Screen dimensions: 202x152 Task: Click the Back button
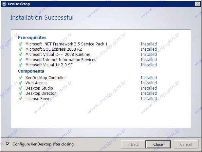(x=133, y=144)
